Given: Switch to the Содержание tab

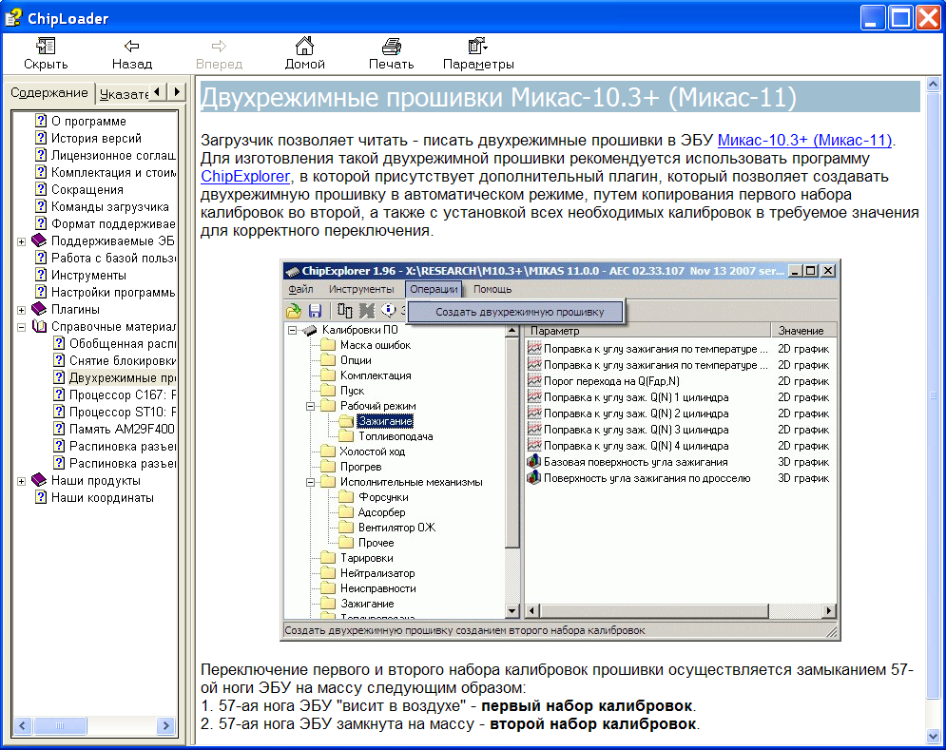Looking at the screenshot, I should pos(49,92).
